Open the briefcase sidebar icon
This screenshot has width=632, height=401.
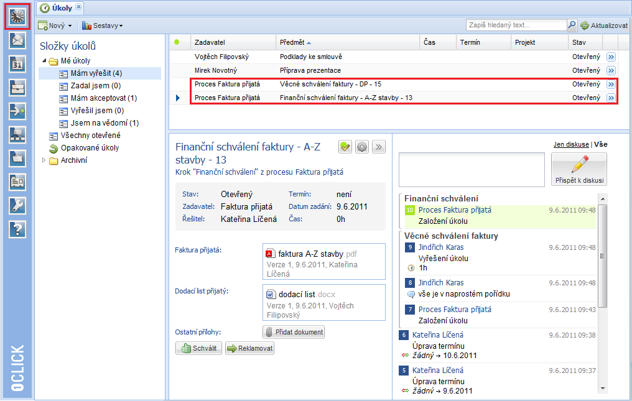pos(17,88)
